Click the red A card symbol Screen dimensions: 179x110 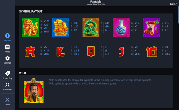click(30, 52)
